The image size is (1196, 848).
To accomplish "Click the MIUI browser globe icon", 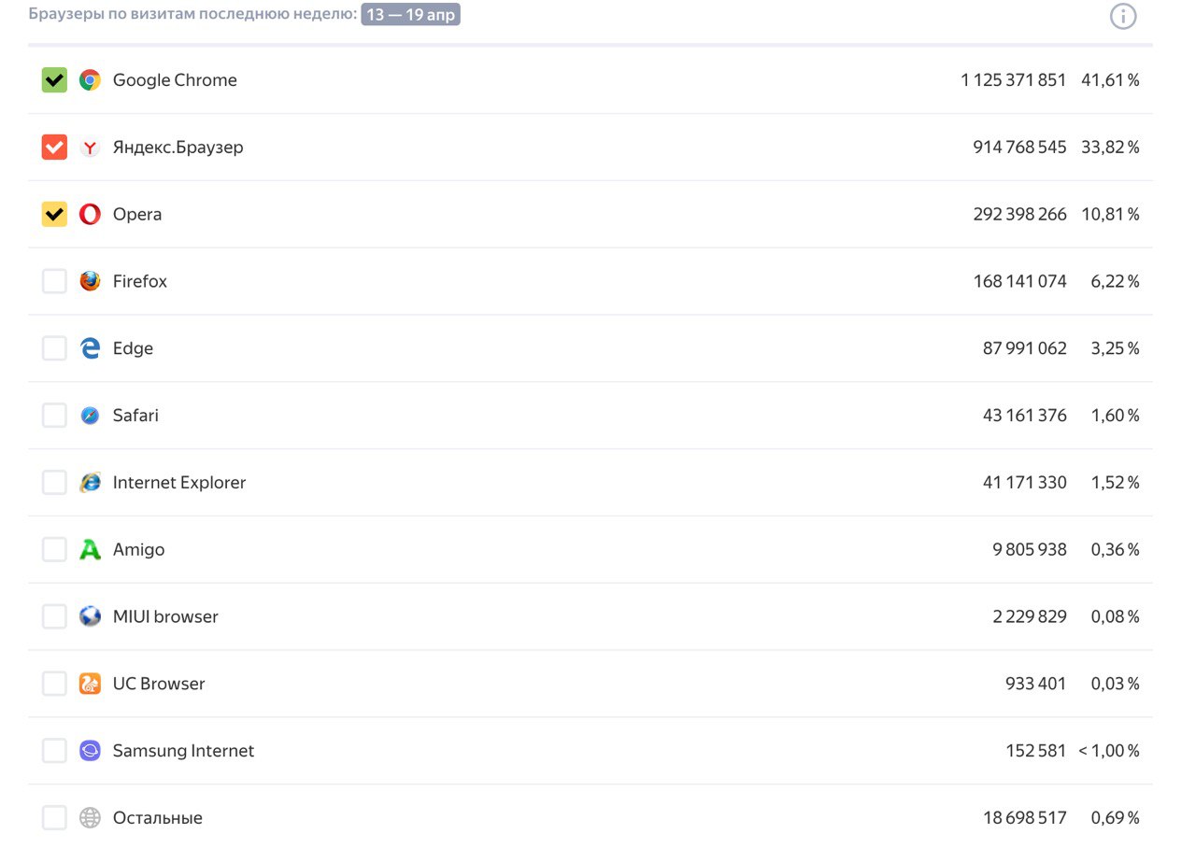I will [x=90, y=616].
